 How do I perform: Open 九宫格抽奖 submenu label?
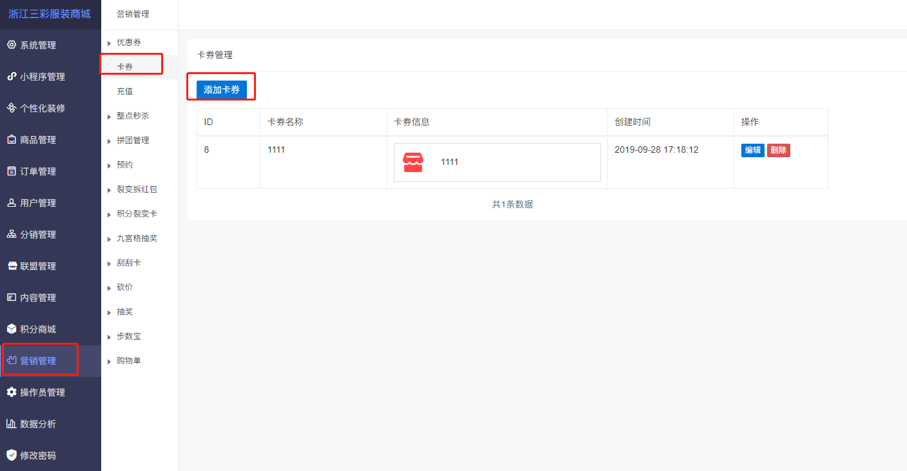(x=137, y=238)
